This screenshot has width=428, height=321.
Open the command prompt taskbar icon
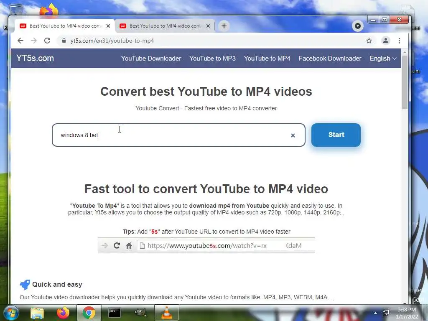(115, 313)
